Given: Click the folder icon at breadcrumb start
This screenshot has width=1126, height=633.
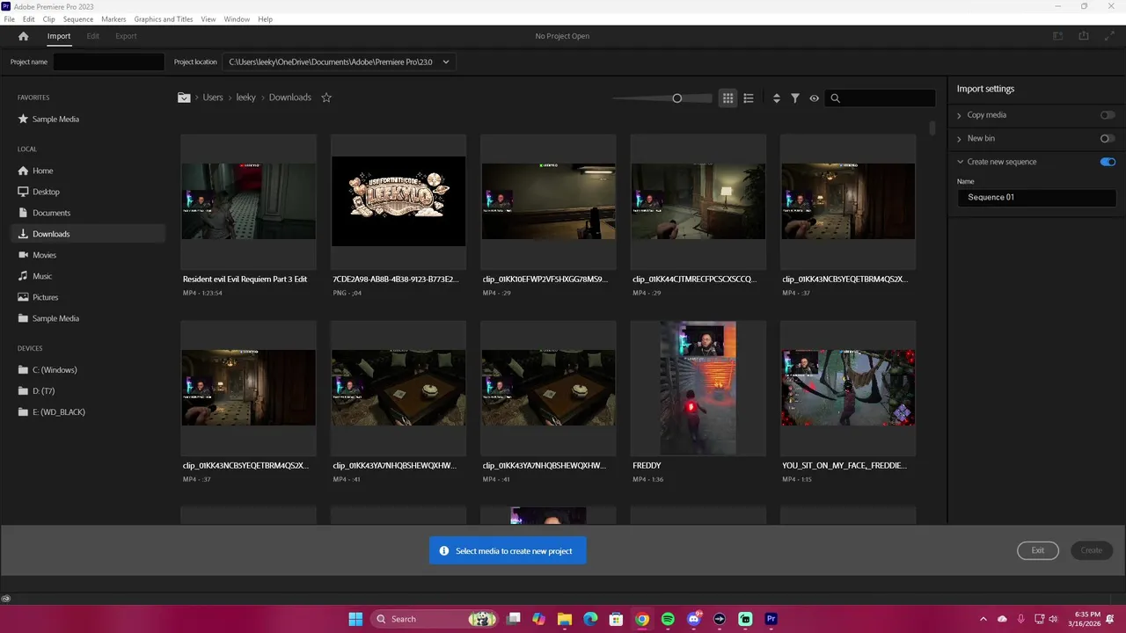Looking at the screenshot, I should [x=184, y=98].
